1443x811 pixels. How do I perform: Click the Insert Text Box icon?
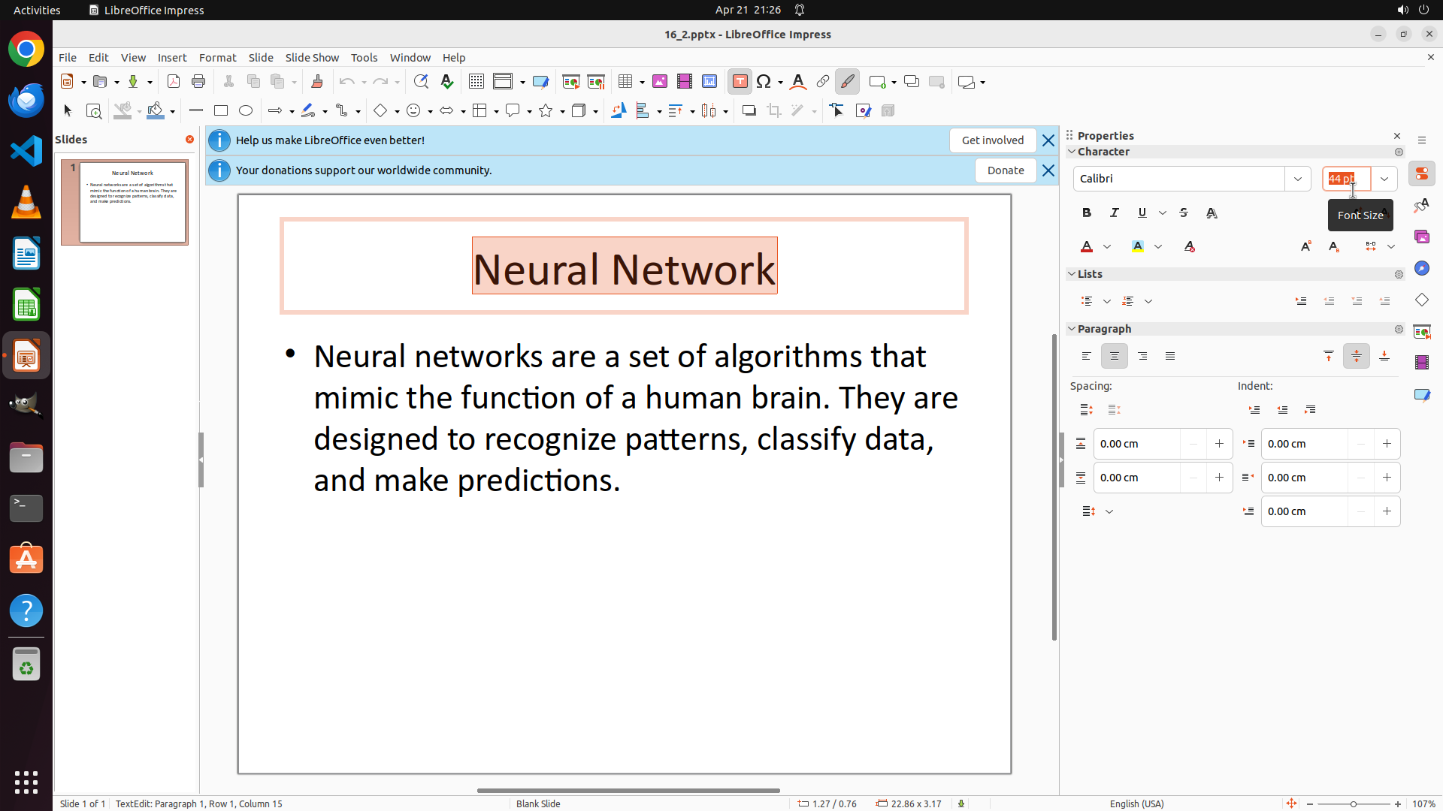(740, 82)
